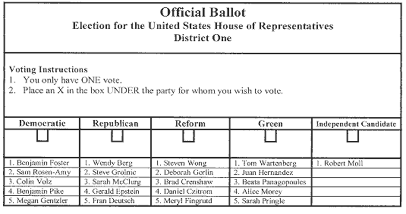Check the box under Democratic party
406x214 pixels.
(x=43, y=136)
